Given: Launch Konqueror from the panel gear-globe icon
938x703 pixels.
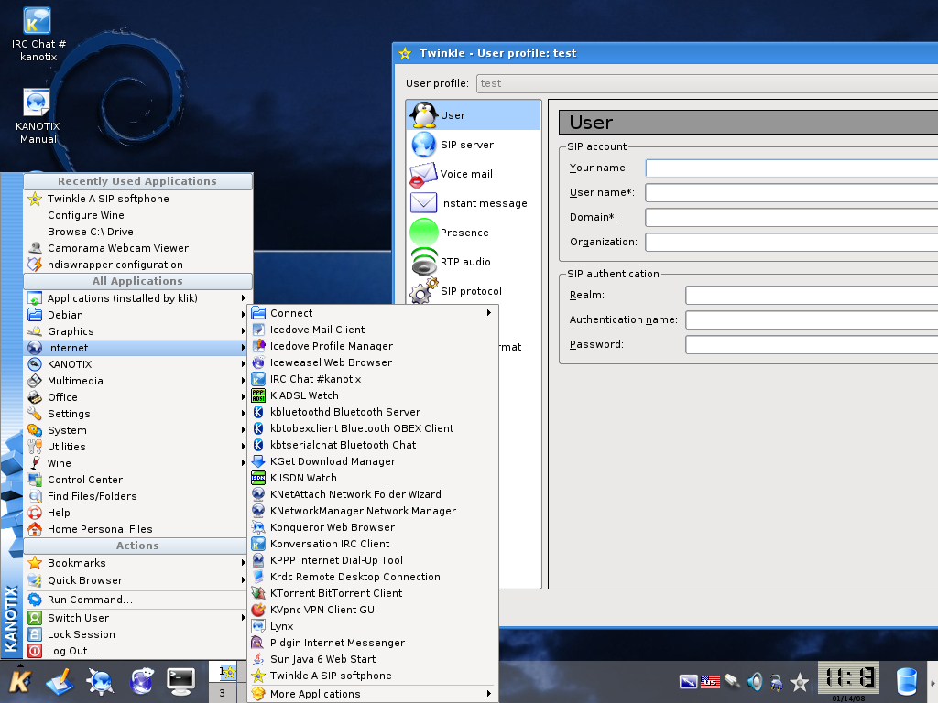Looking at the screenshot, I should coord(100,681).
